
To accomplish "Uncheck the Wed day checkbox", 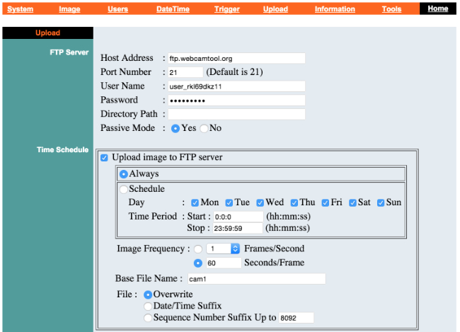I will coord(260,203).
